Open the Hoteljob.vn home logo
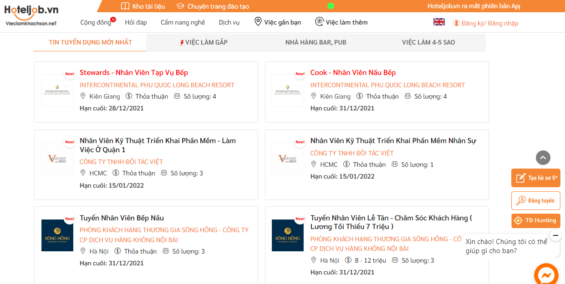The image size is (565, 284). coord(32,15)
